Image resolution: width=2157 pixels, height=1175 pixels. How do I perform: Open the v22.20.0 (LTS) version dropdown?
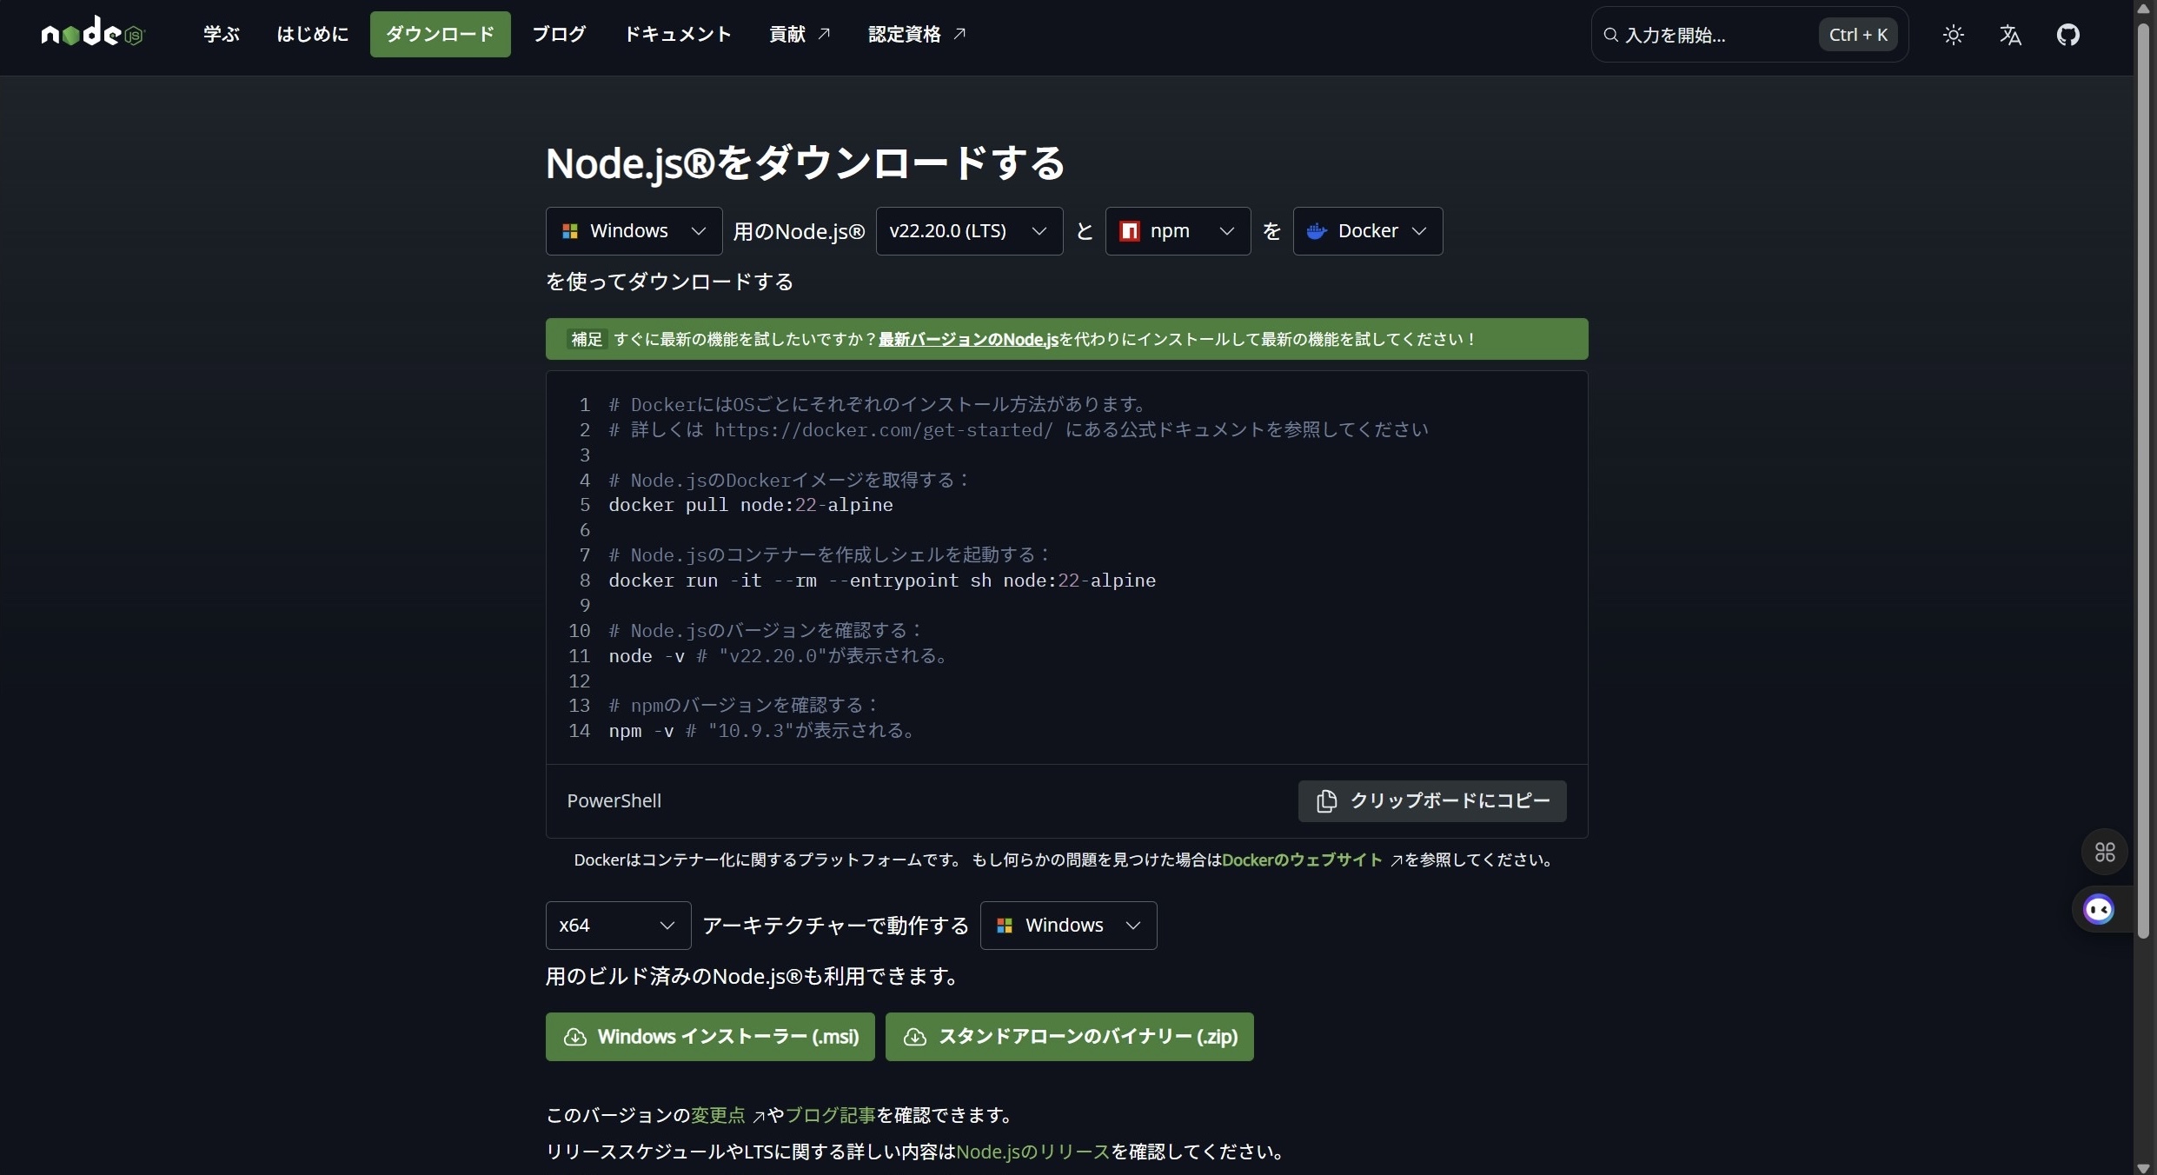[x=968, y=231]
